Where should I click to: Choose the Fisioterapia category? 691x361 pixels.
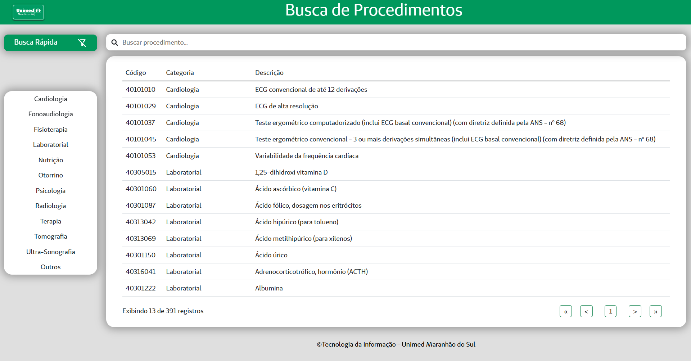(50, 130)
